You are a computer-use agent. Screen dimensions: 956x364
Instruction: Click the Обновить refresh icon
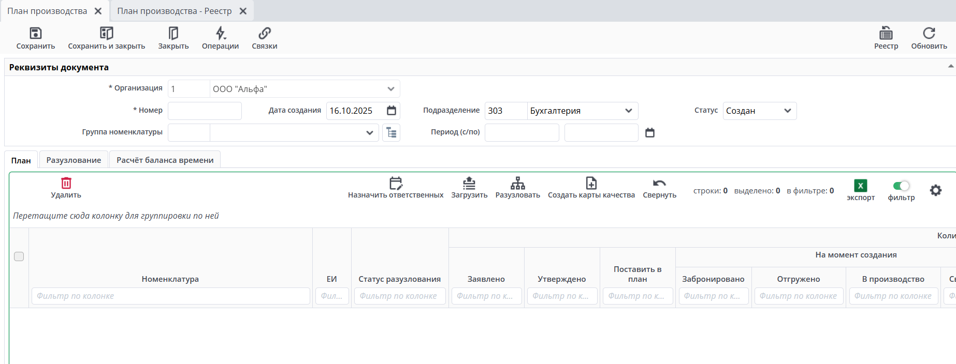(929, 34)
